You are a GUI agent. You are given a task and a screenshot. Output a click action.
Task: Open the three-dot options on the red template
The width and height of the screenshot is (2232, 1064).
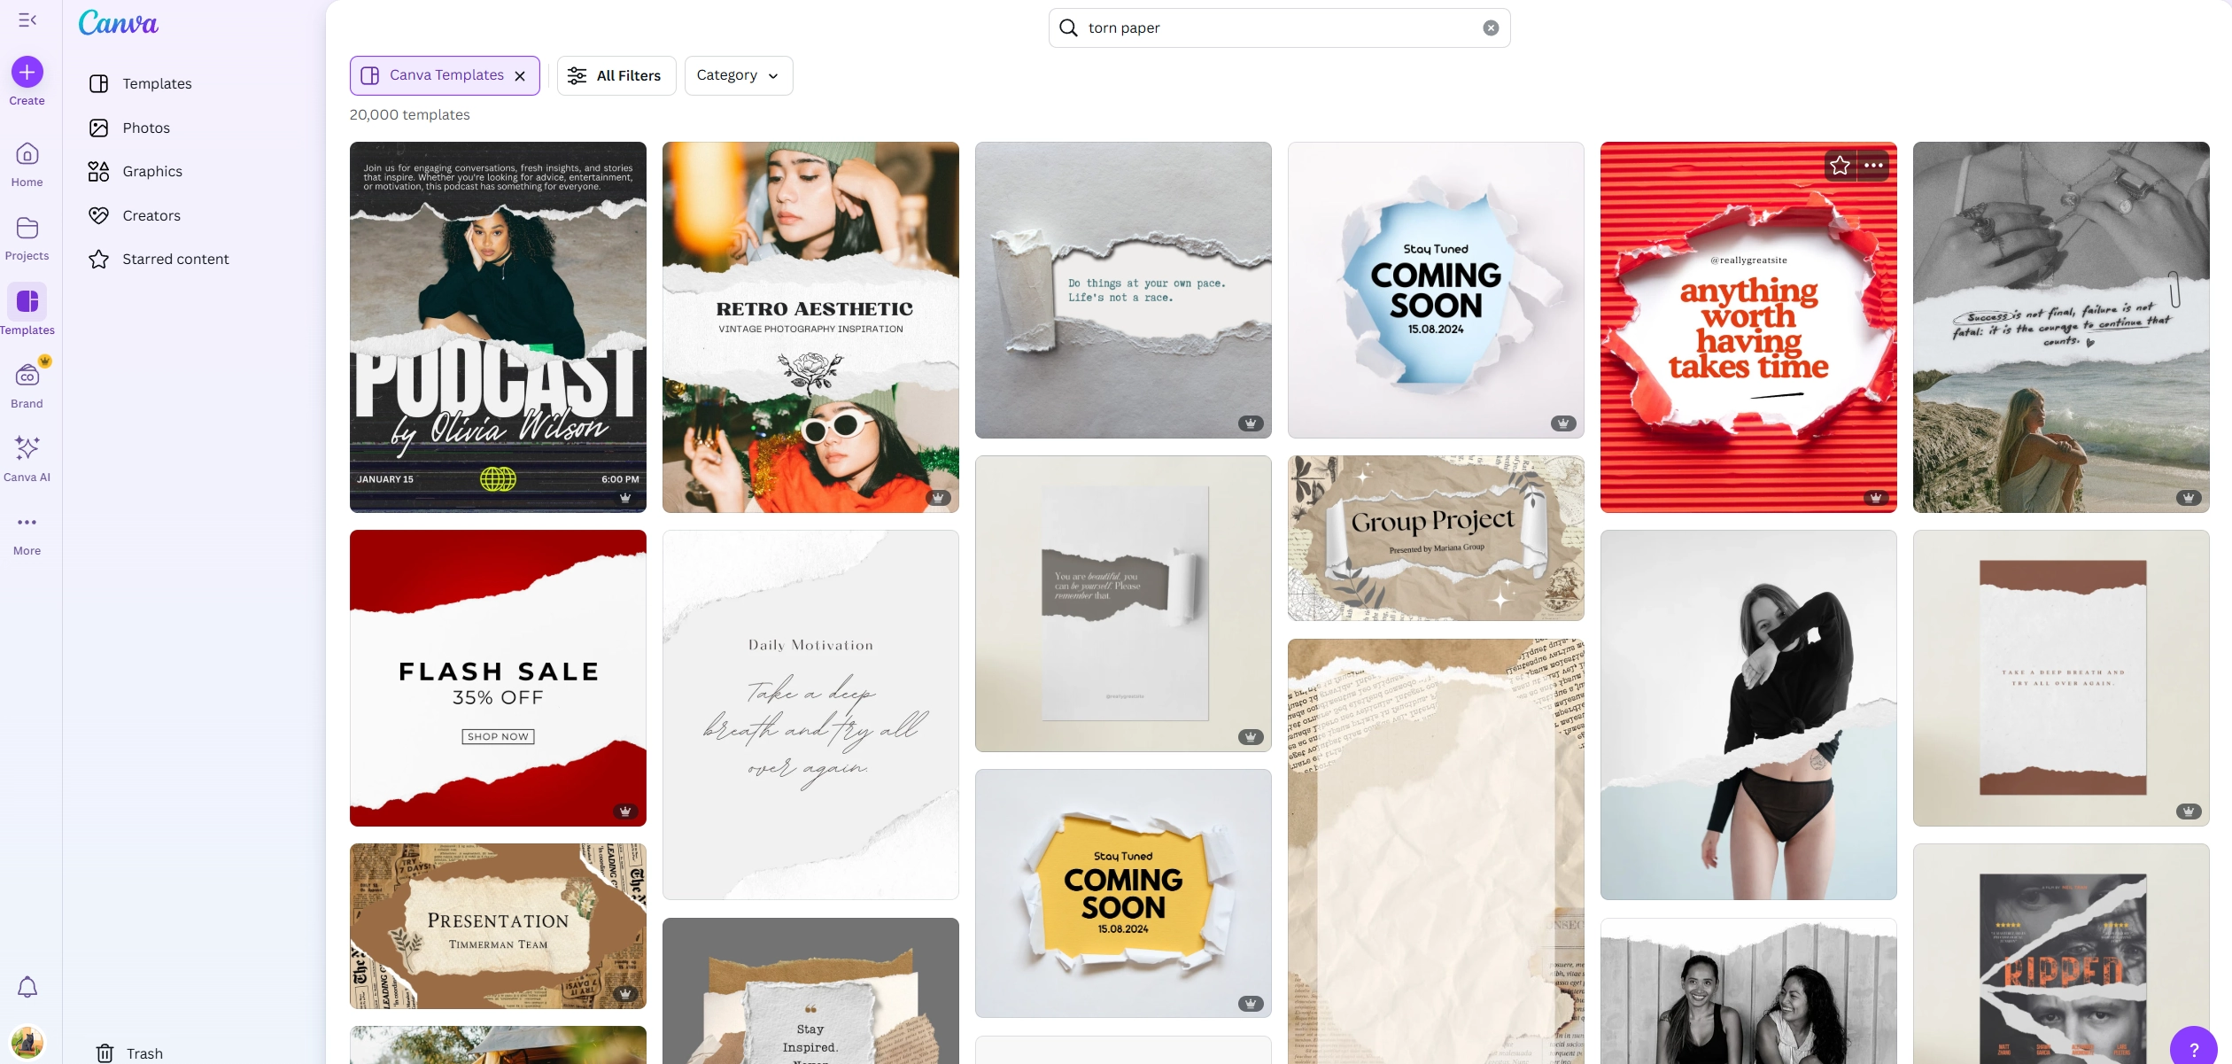pos(1874,166)
